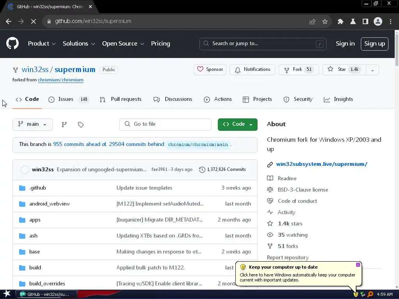This screenshot has width=399, height=299.
Task: Open the main branch selector
Action: coord(33,124)
